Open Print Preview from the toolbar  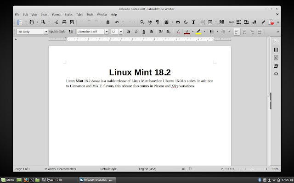[72, 22]
